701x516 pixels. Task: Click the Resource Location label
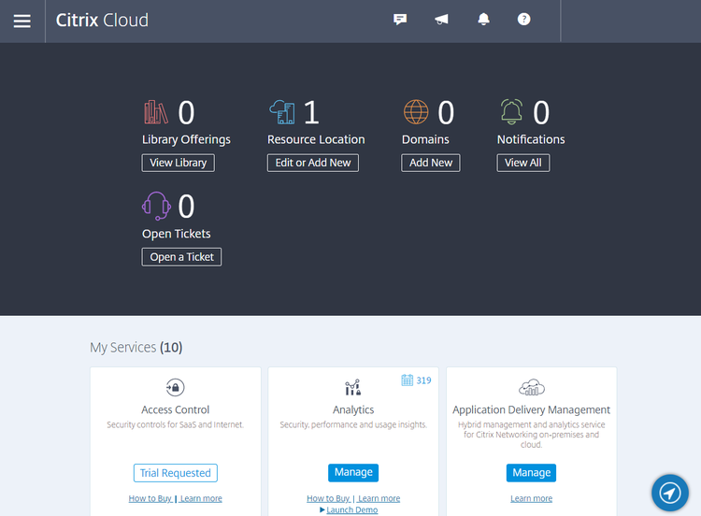316,139
